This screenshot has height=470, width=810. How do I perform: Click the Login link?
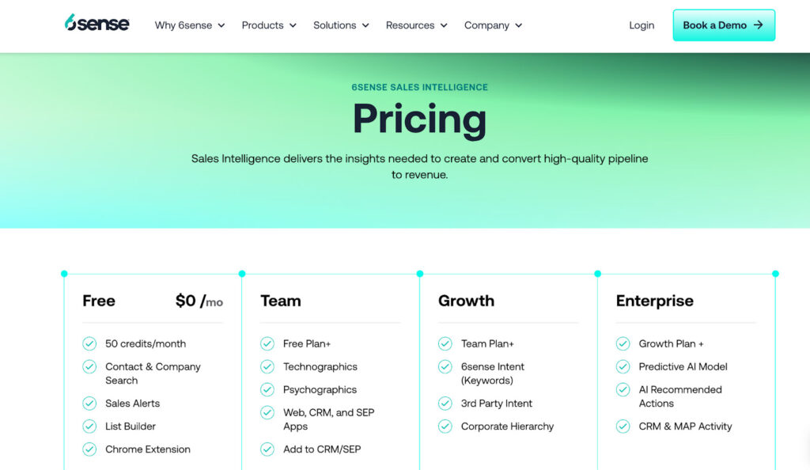pyautogui.click(x=642, y=25)
